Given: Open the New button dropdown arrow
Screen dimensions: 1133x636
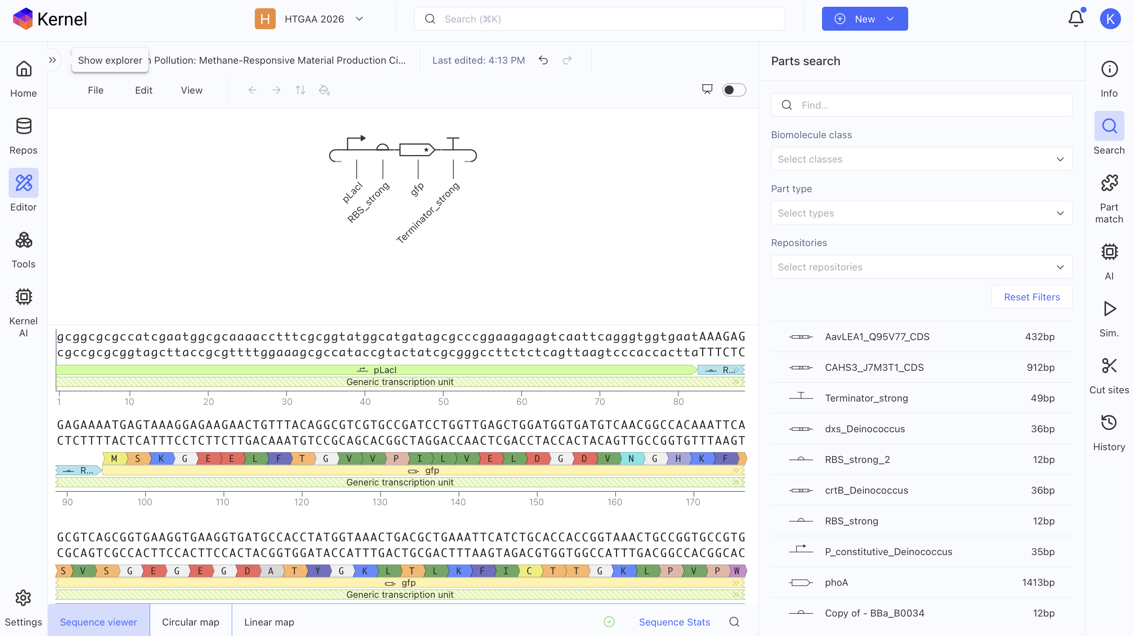Looking at the screenshot, I should 891,19.
